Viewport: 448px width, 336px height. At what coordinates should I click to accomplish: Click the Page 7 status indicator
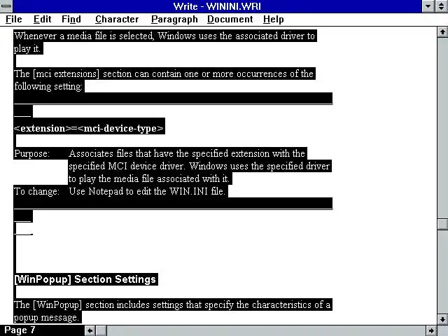click(x=20, y=330)
